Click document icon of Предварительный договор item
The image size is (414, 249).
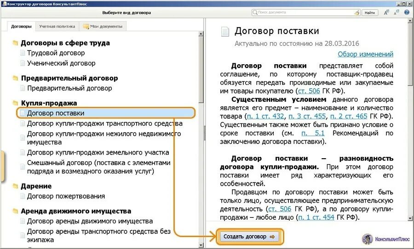click(23, 88)
